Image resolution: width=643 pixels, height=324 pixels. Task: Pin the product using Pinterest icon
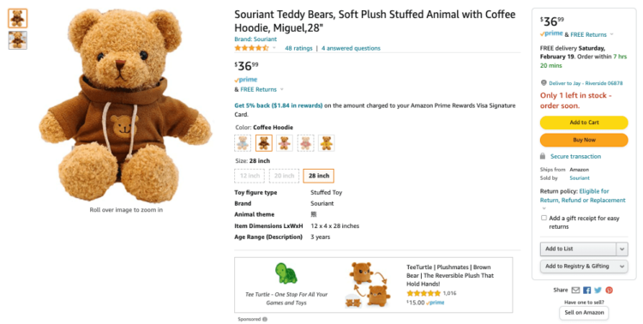(x=609, y=290)
